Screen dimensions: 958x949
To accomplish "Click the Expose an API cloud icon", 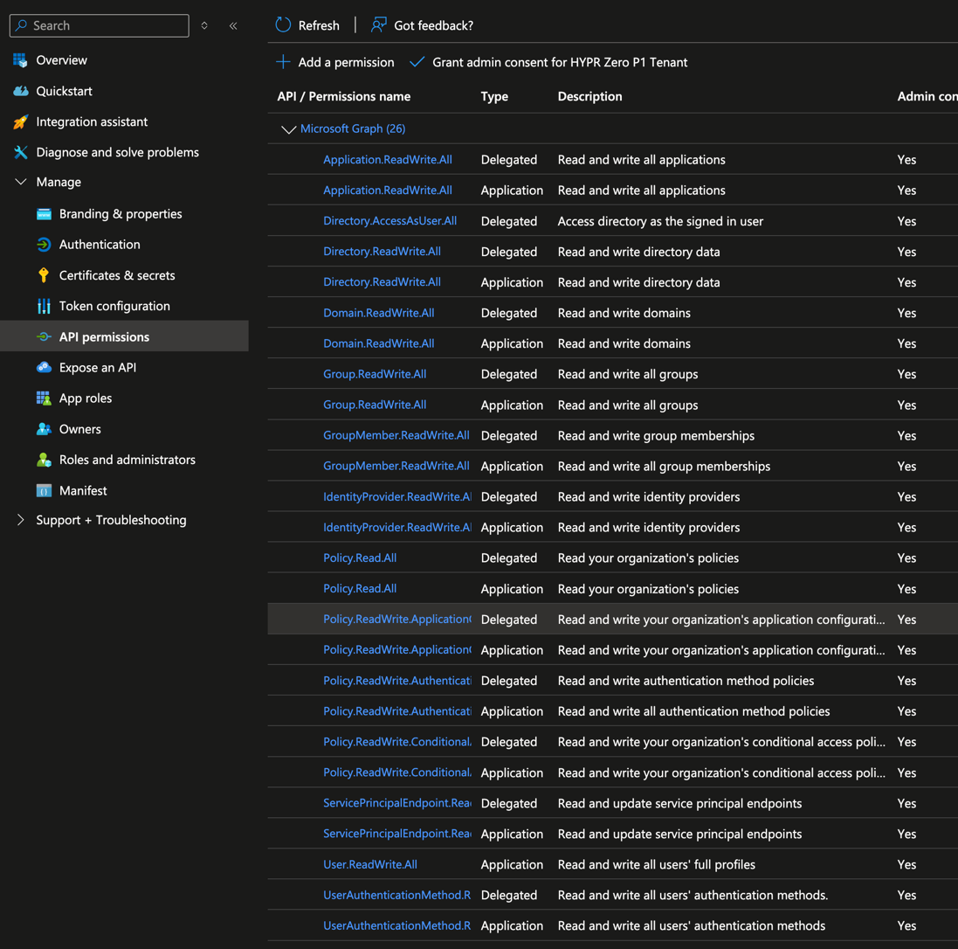I will 44,368.
